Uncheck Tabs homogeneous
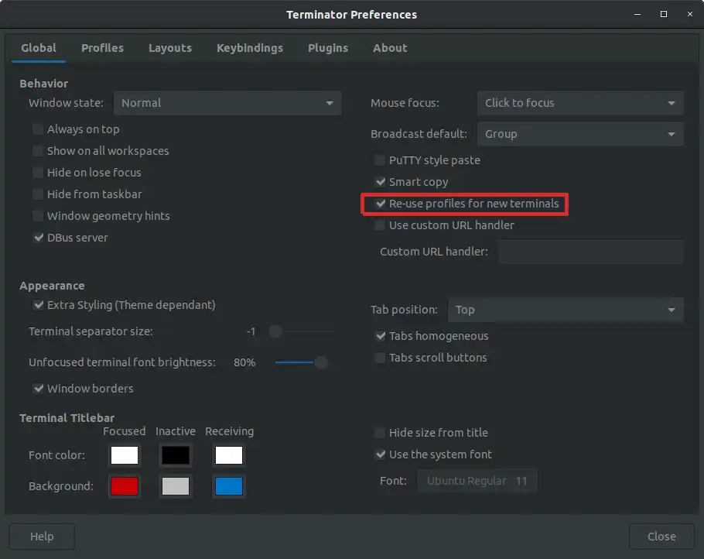Viewport: 704px width, 559px height. click(x=380, y=336)
